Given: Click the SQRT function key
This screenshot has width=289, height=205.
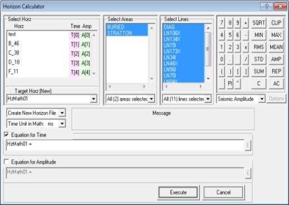Looking at the screenshot, I should click(258, 23).
